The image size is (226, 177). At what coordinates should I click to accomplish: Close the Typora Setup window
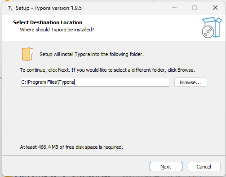215,8
